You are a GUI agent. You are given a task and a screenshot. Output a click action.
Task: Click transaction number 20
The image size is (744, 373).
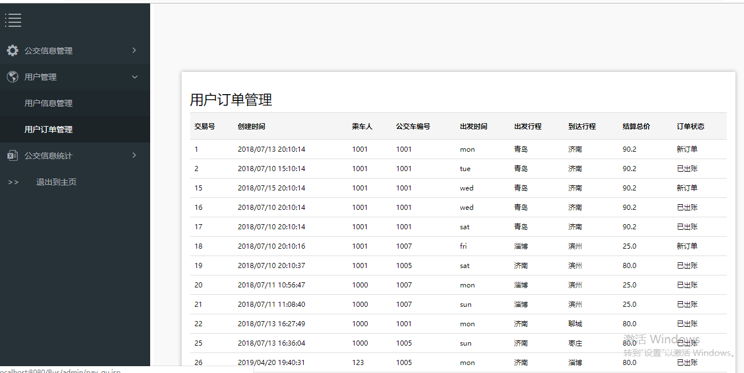pos(198,285)
